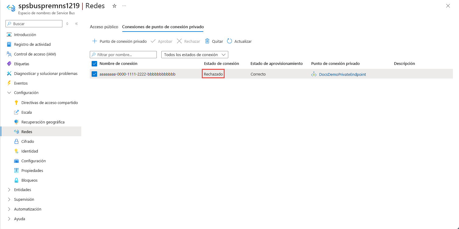Click the expand/collapse arrows next to Buscar
Screen dimensions: 459x229
tap(67, 24)
